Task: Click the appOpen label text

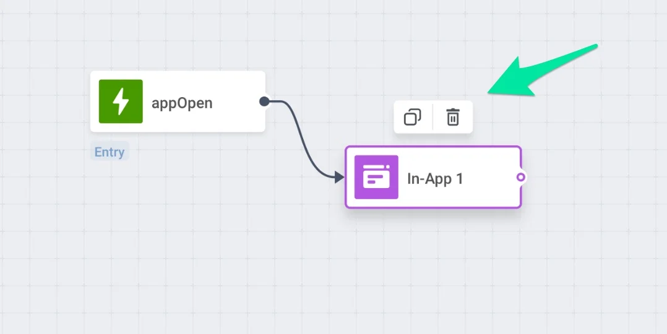Action: [182, 103]
